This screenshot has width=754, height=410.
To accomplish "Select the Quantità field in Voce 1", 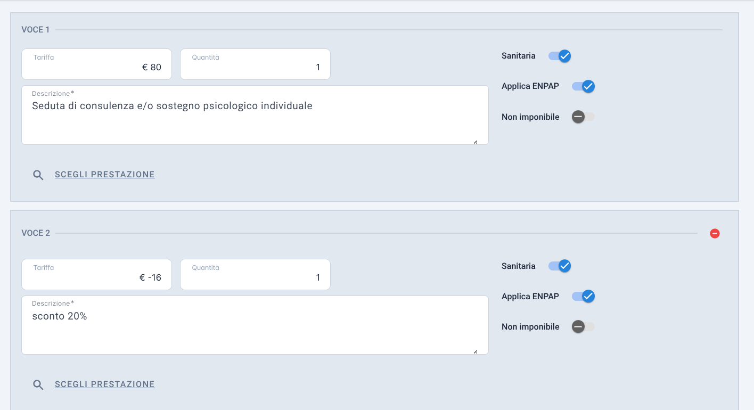I will coord(255,64).
